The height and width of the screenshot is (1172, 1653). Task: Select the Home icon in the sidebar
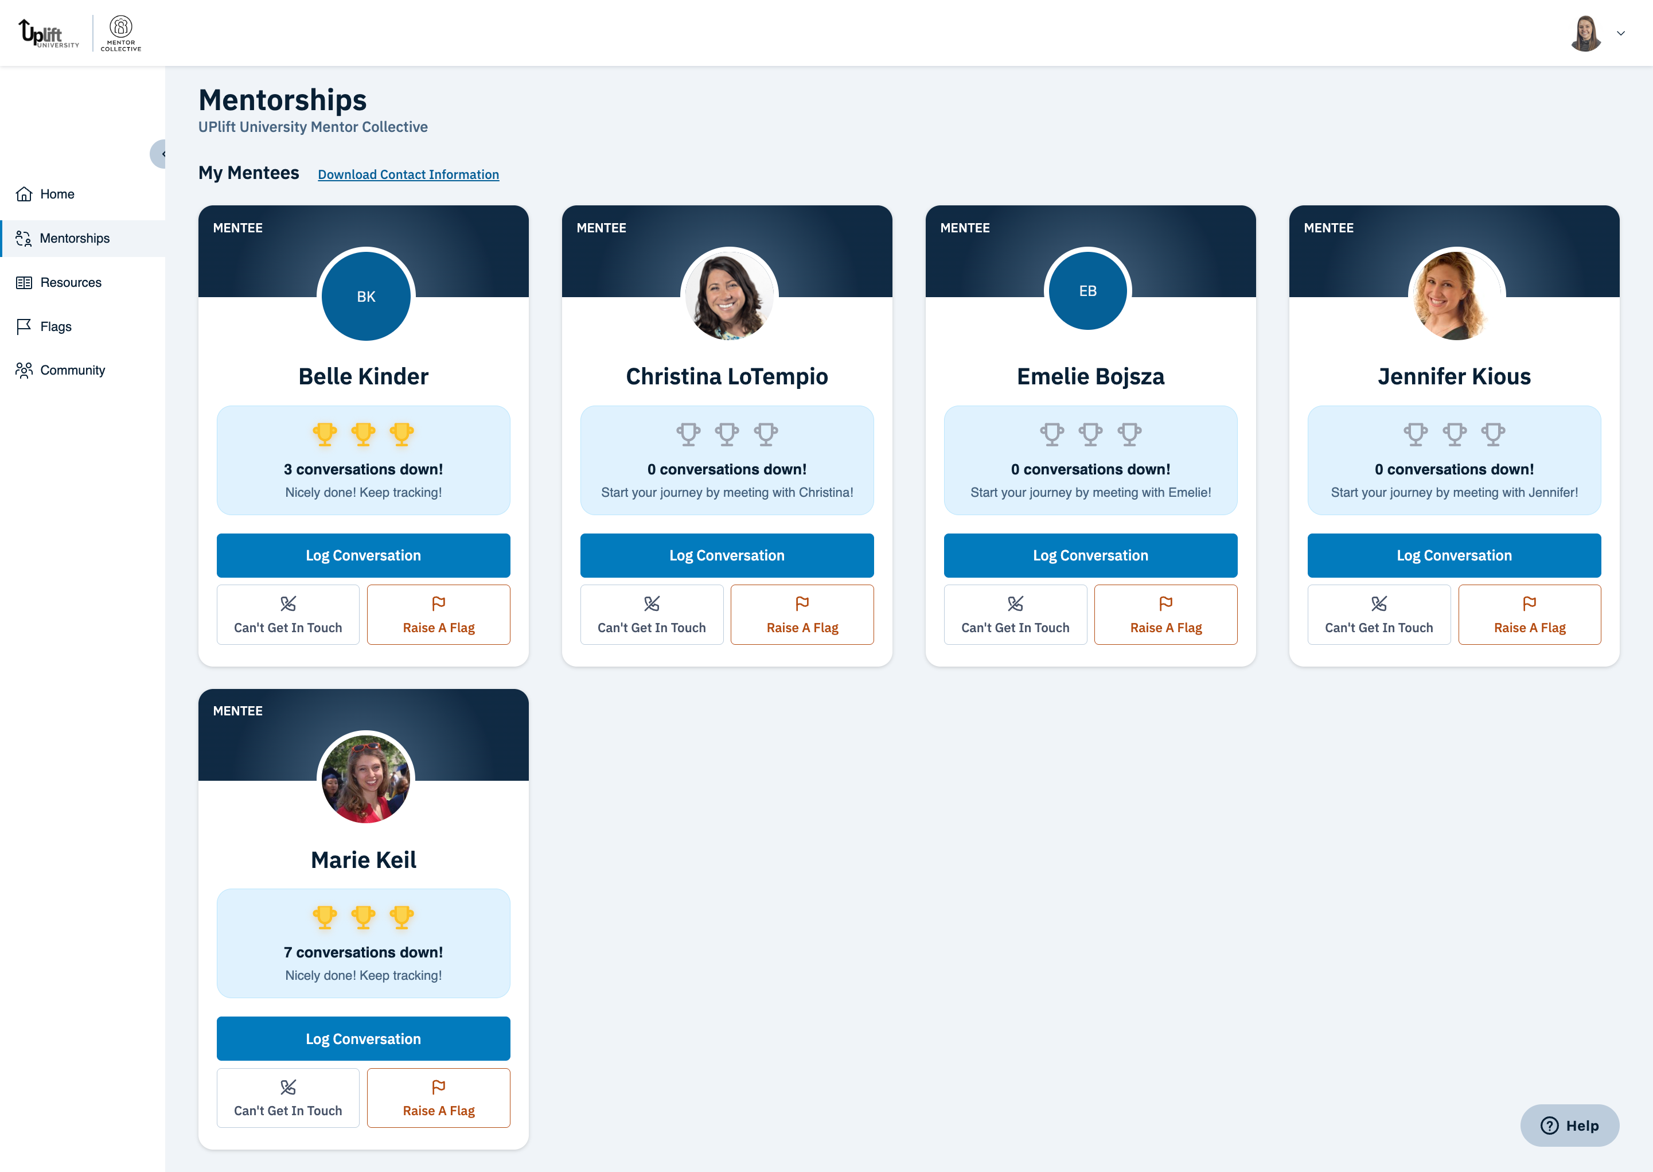tap(24, 193)
